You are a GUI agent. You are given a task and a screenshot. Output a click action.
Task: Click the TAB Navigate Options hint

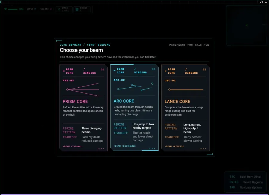click(x=246, y=188)
